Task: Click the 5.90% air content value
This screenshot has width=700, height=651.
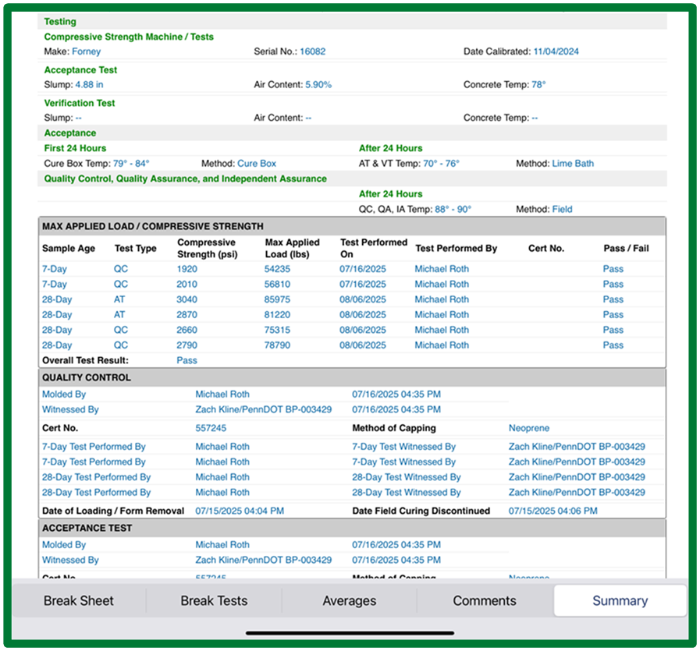Action: point(318,85)
